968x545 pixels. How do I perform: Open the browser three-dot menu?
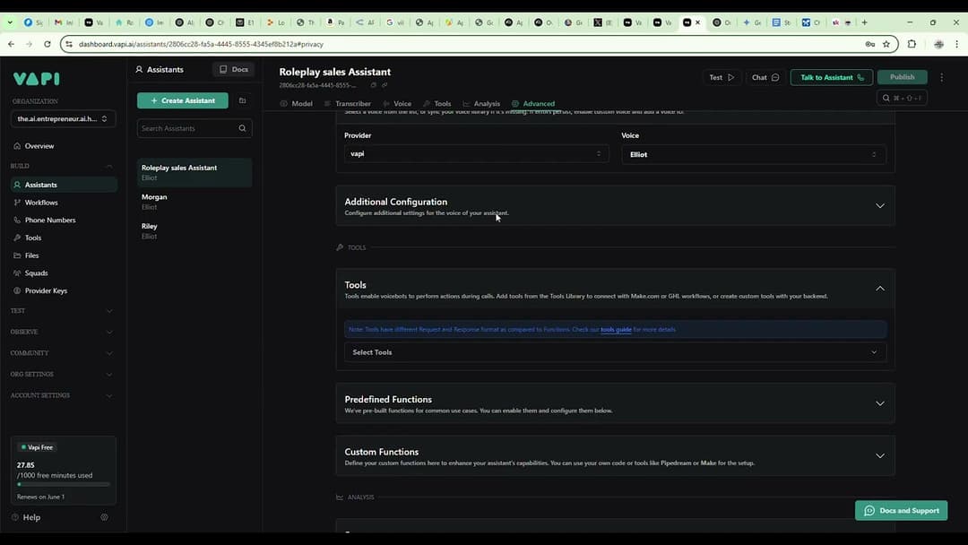tap(957, 45)
